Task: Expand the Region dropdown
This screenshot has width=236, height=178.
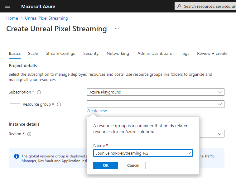Action: pos(212,134)
